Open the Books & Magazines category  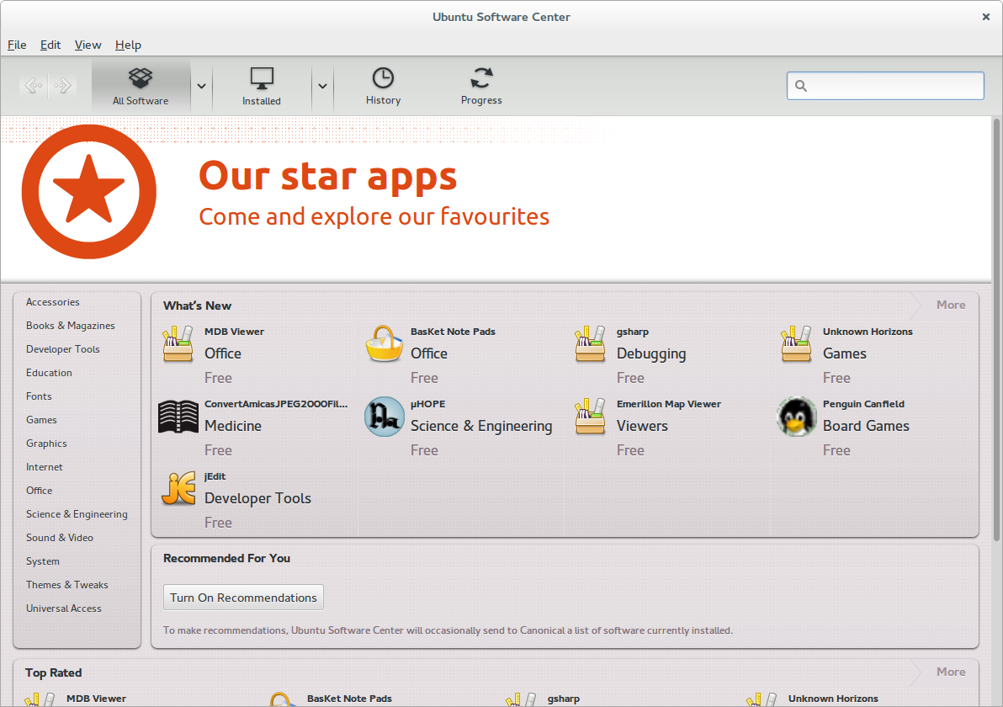(71, 326)
